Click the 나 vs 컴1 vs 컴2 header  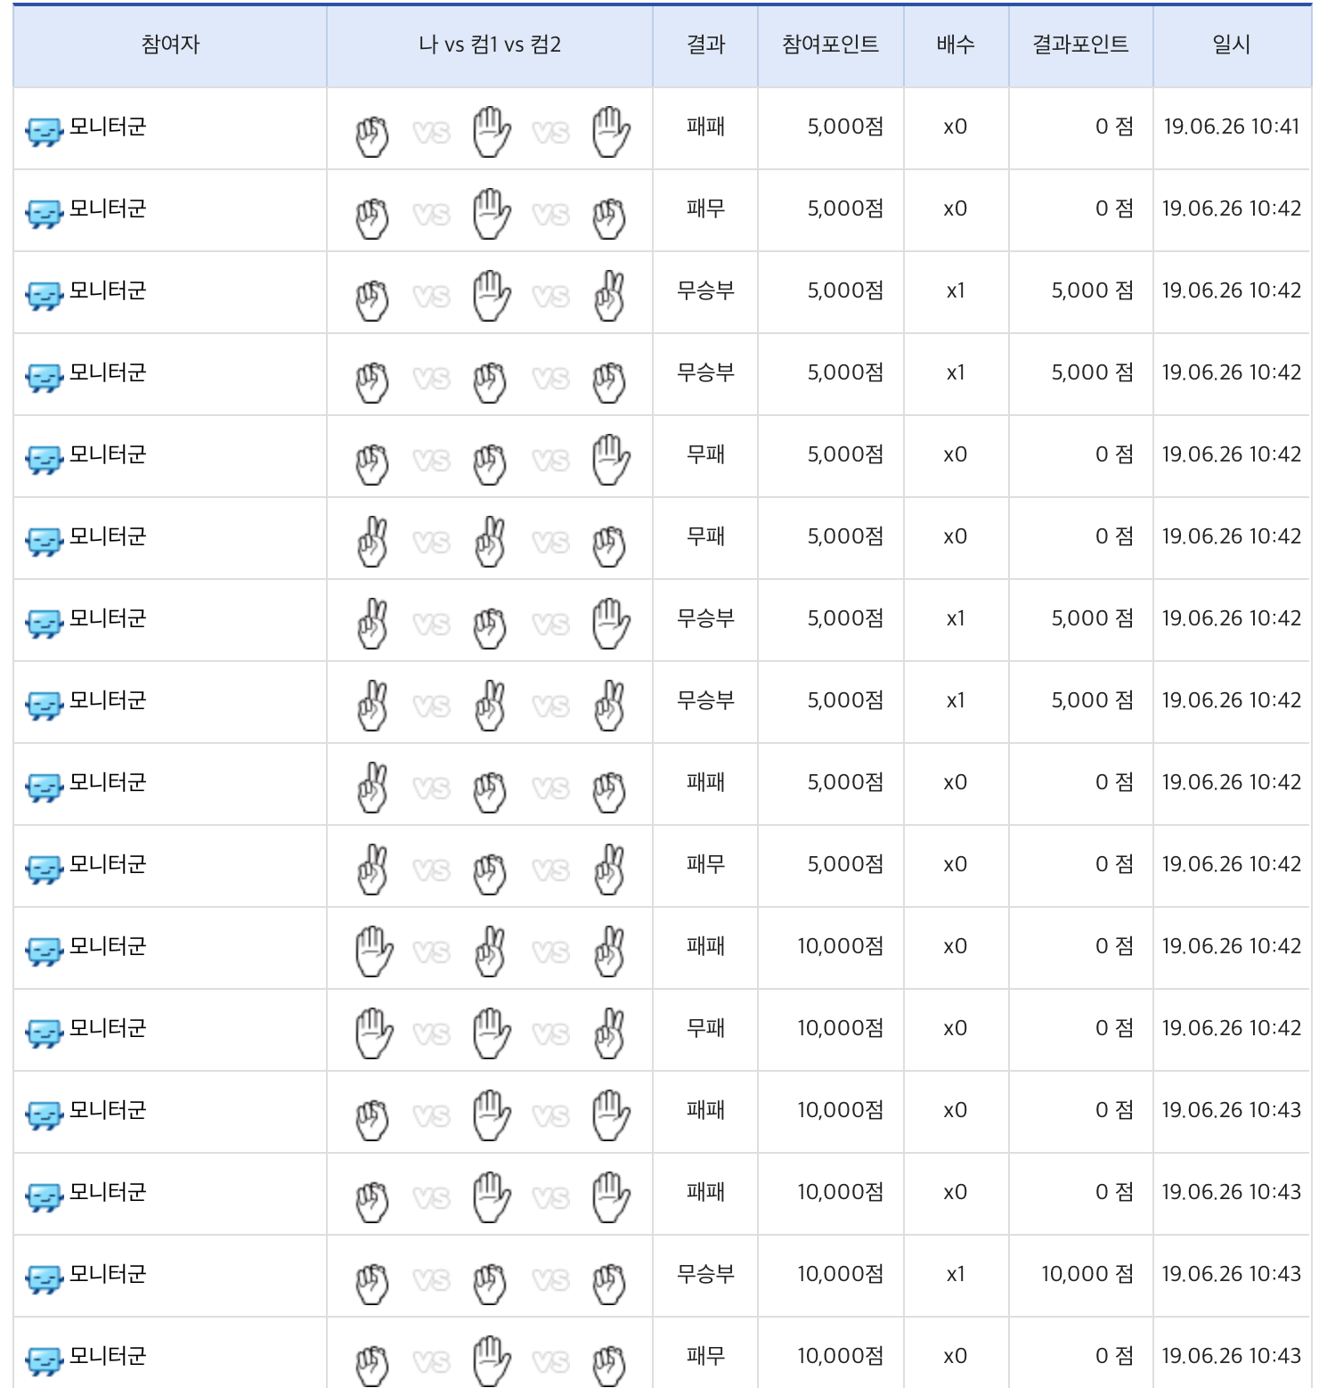pyautogui.click(x=490, y=45)
